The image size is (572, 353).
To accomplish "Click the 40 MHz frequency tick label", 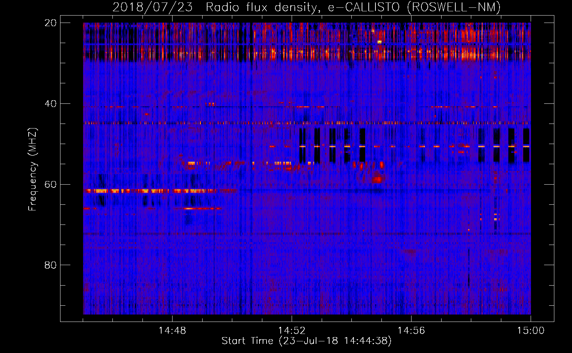I will (x=51, y=104).
